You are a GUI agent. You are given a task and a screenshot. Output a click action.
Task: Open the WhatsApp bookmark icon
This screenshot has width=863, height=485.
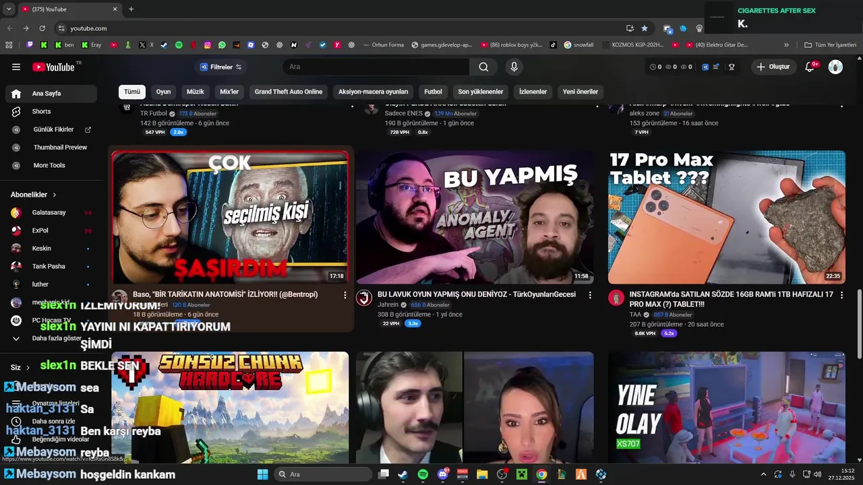[x=222, y=45]
